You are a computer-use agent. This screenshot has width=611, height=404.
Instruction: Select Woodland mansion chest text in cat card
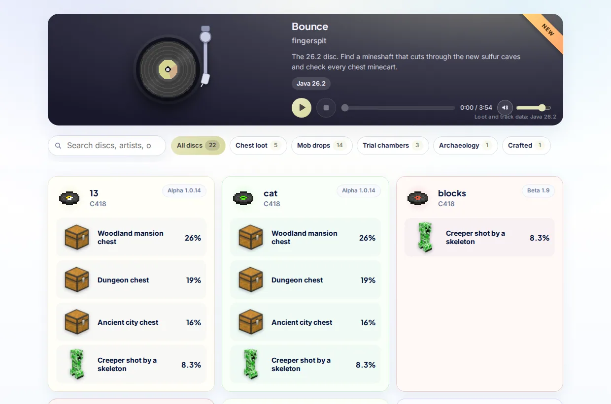pyautogui.click(x=305, y=238)
